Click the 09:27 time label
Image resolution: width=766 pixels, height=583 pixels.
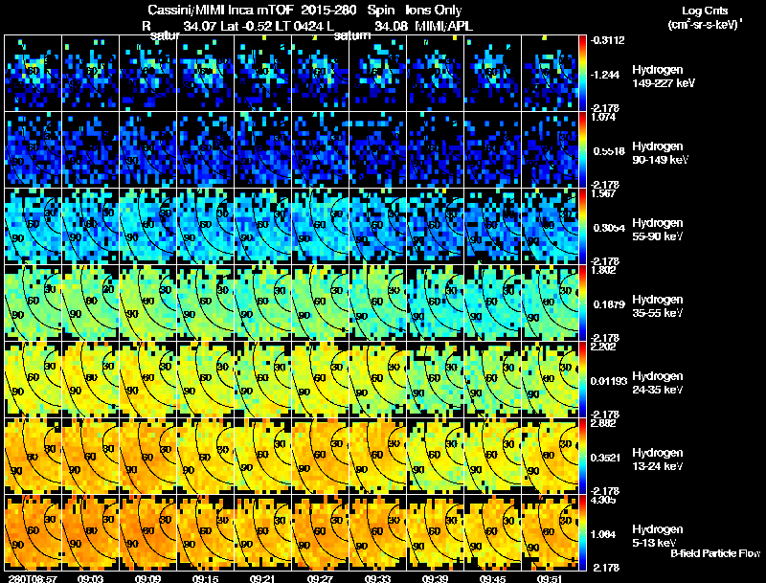tap(320, 579)
